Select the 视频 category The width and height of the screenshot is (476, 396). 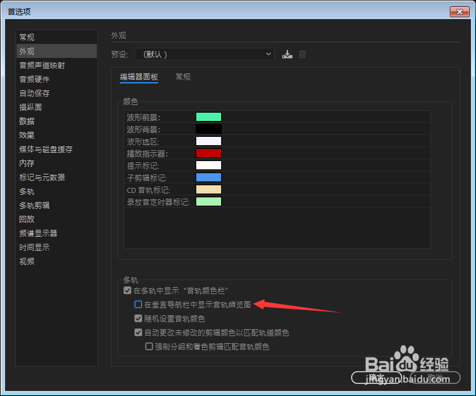pos(57,262)
